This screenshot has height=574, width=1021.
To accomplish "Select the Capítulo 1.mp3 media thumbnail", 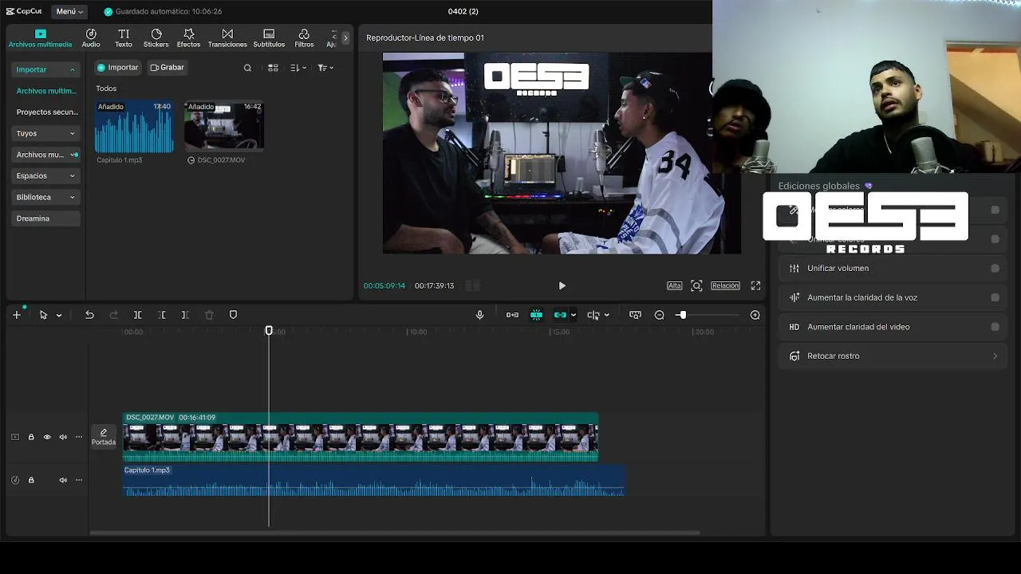I will point(134,126).
